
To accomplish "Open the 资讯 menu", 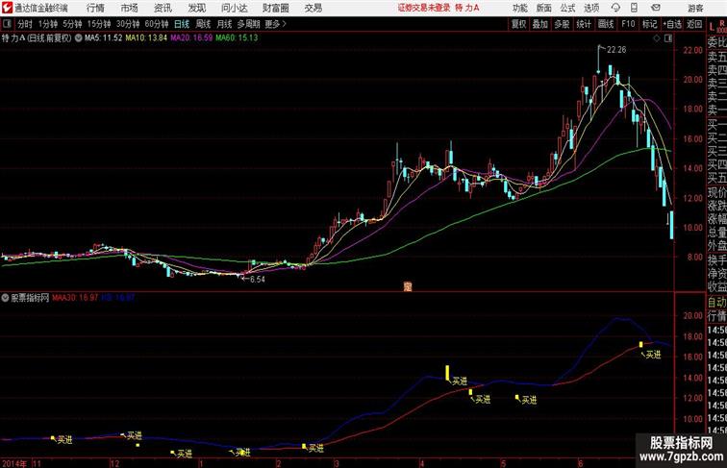I will click(x=163, y=8).
